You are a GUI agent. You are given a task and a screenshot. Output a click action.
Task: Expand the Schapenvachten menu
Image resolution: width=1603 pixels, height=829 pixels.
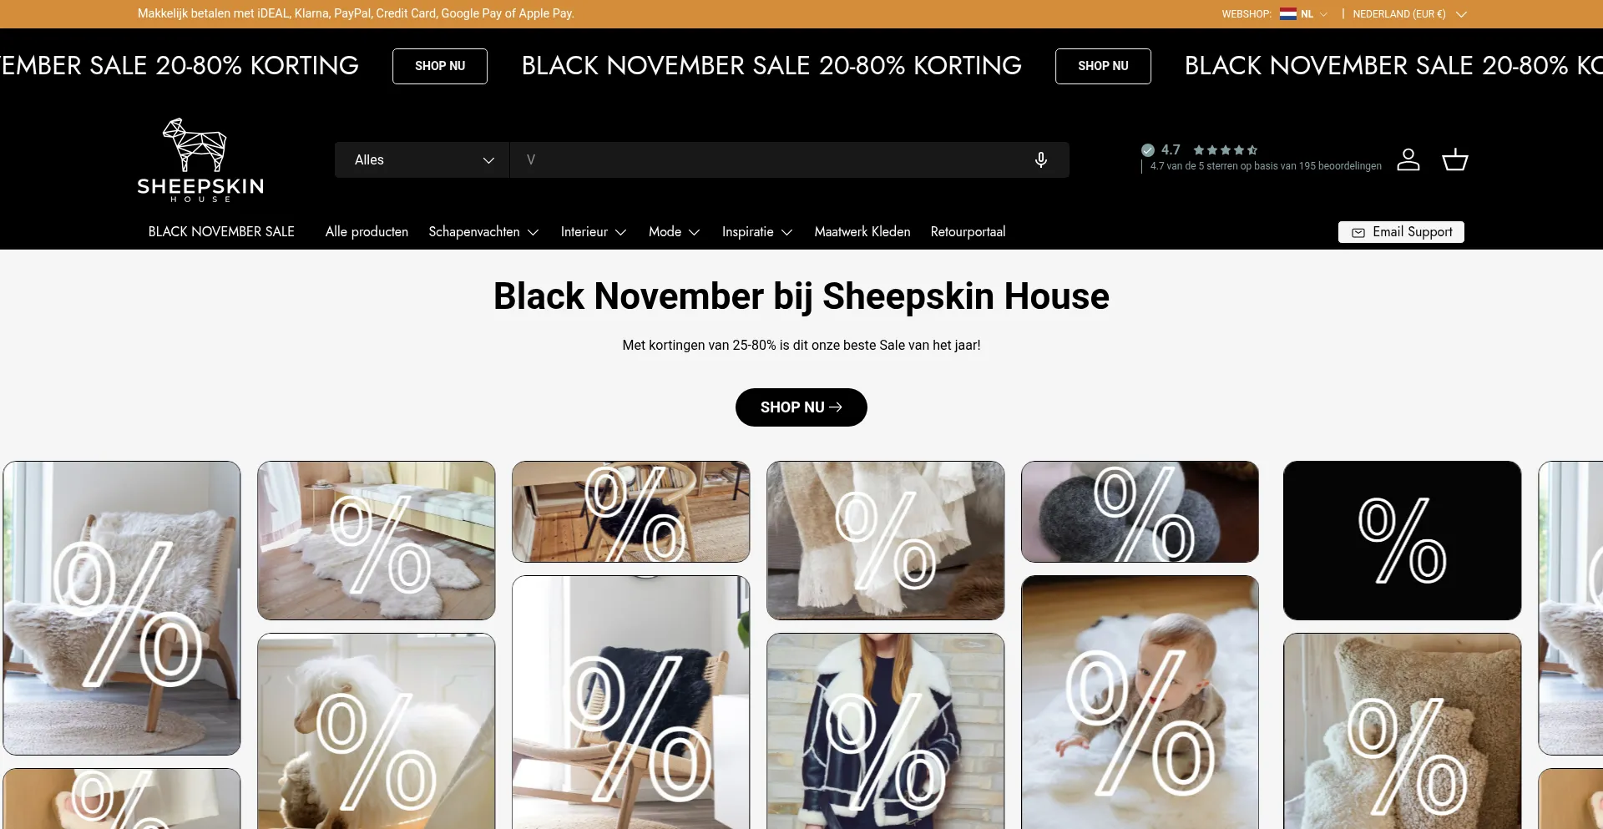point(483,232)
